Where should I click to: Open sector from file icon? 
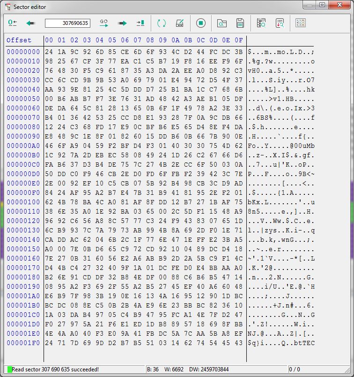pyautogui.click(x=222, y=23)
